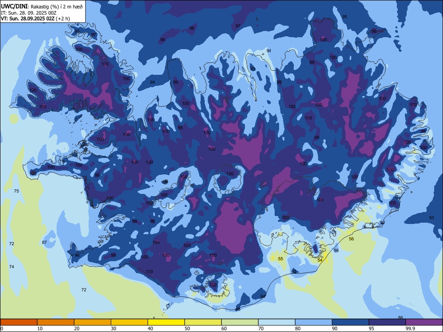Click the dark orange 0–10 legend swatch

pyautogui.click(x=19, y=322)
